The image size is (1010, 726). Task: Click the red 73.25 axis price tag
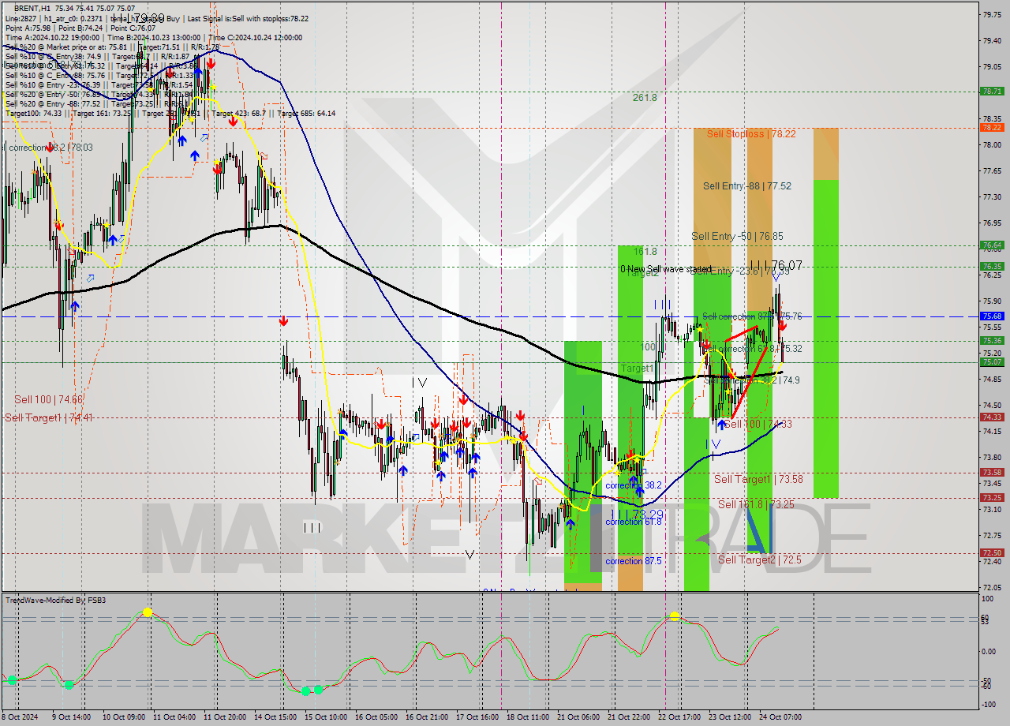click(992, 497)
